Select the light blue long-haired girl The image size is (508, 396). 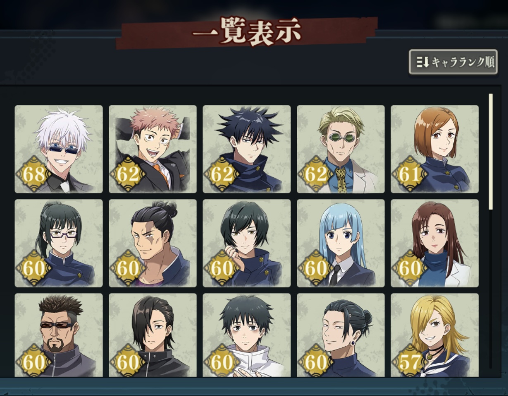(341, 243)
